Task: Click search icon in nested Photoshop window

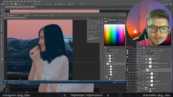Action: 120,16
